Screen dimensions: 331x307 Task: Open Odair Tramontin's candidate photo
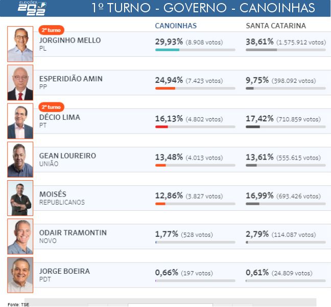click(x=20, y=236)
